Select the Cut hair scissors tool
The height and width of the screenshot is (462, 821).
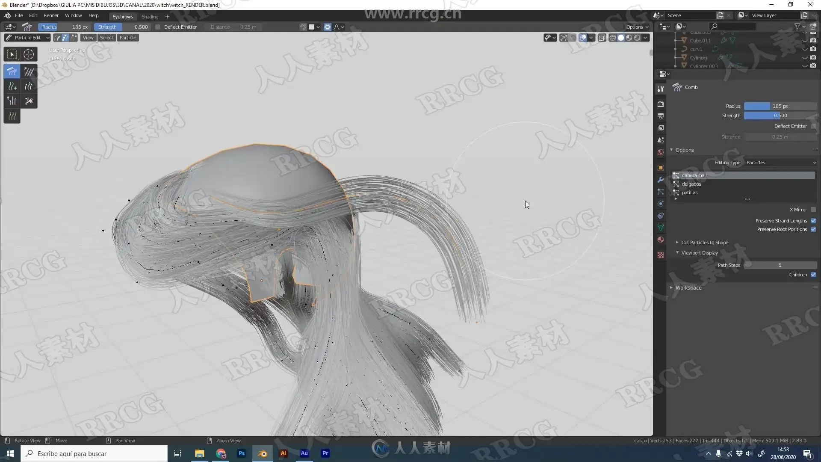(x=29, y=101)
